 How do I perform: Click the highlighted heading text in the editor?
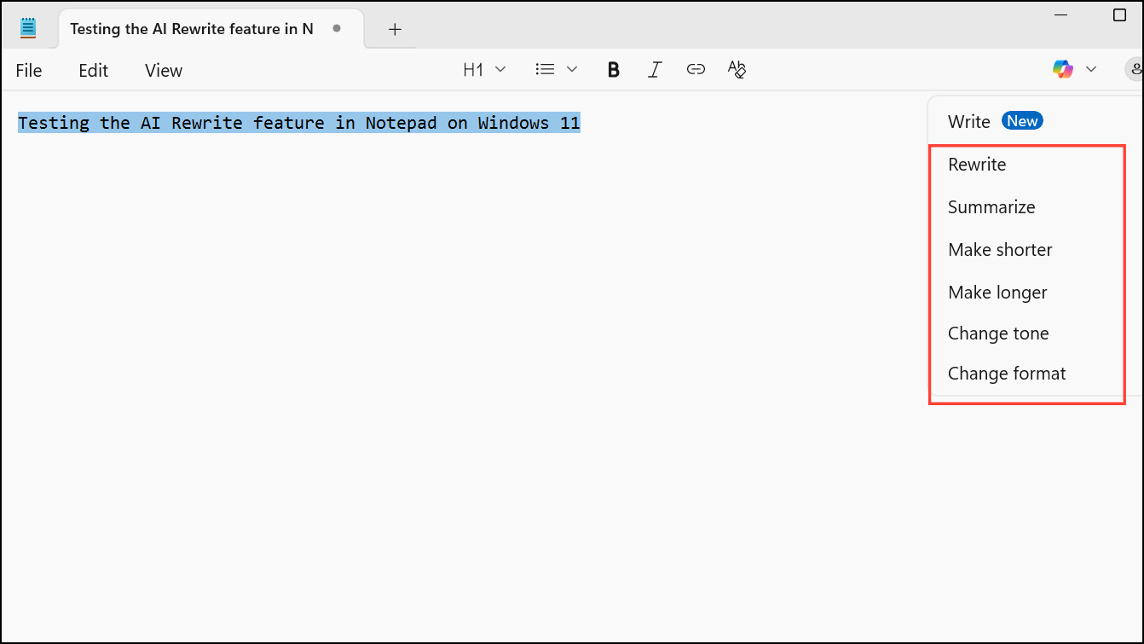[299, 123]
